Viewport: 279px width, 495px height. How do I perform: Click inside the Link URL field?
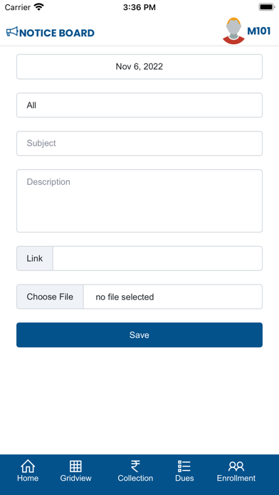coord(157,259)
